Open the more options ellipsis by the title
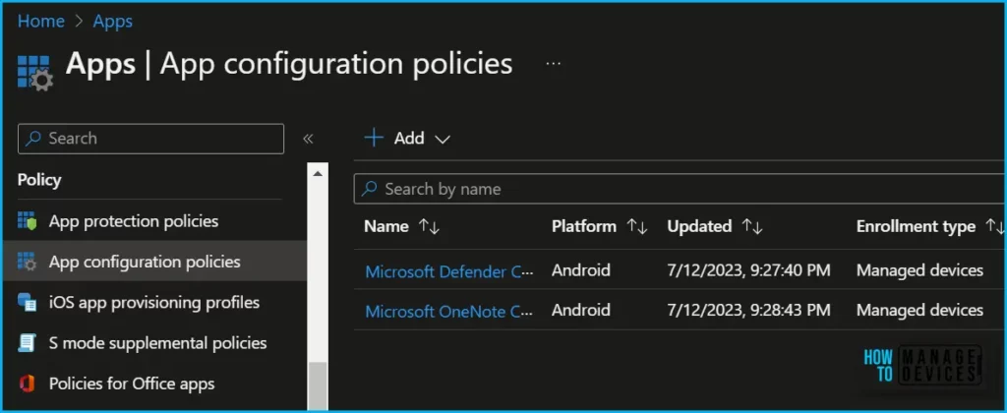This screenshot has width=1007, height=413. (x=553, y=64)
